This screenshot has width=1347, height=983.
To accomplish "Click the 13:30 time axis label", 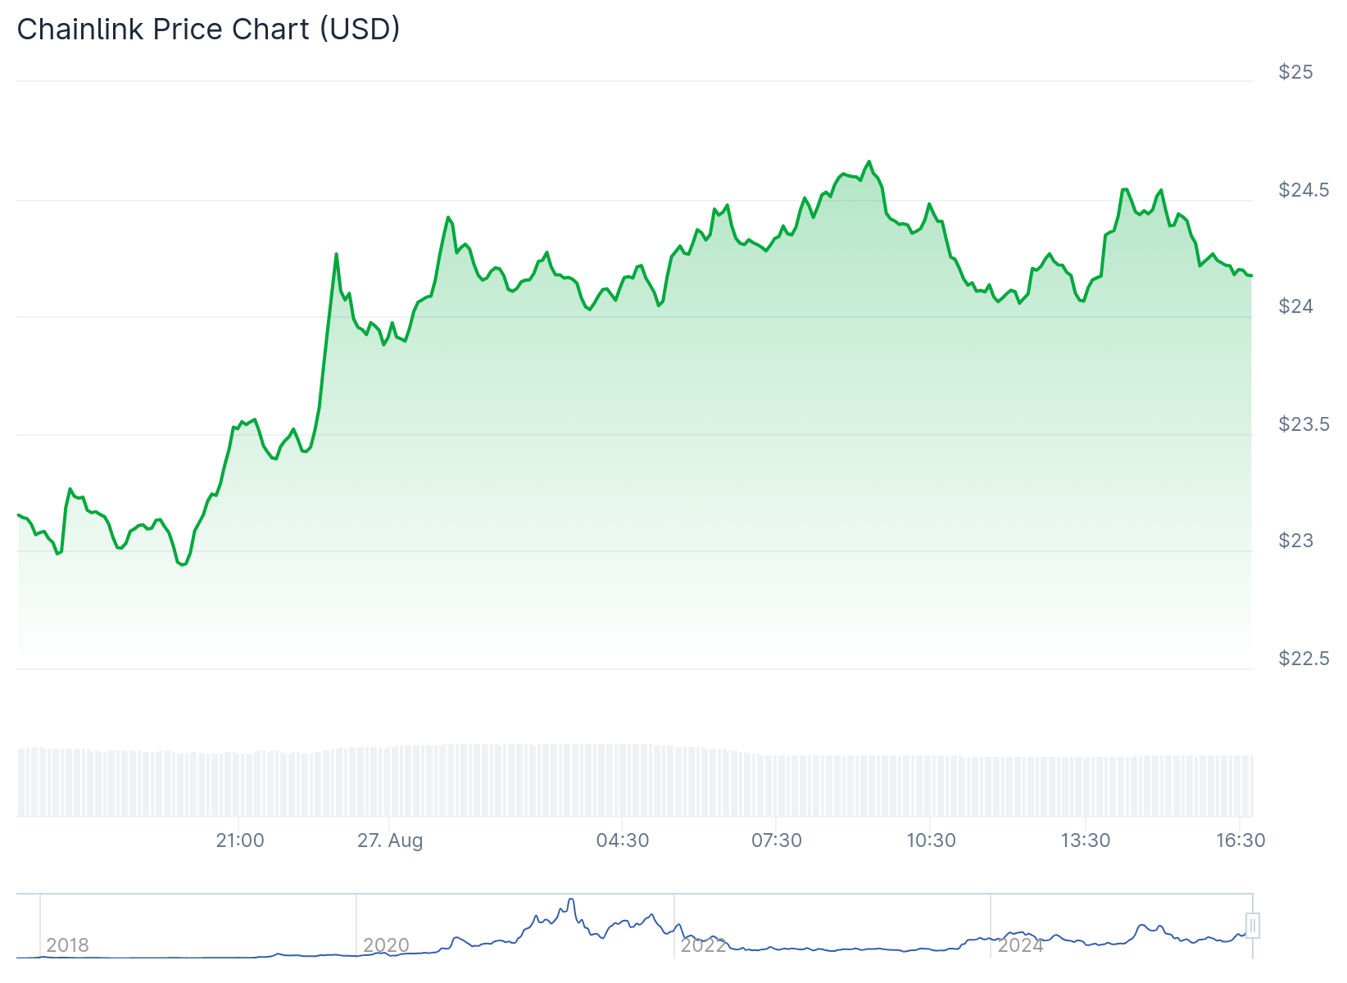I will [x=1086, y=840].
